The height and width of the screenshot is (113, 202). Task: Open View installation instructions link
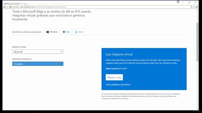click(x=118, y=84)
